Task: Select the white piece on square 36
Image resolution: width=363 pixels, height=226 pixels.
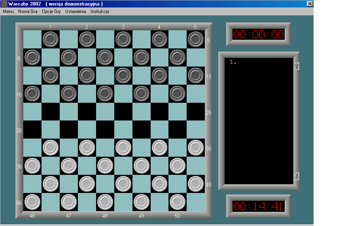Action: coord(32,166)
